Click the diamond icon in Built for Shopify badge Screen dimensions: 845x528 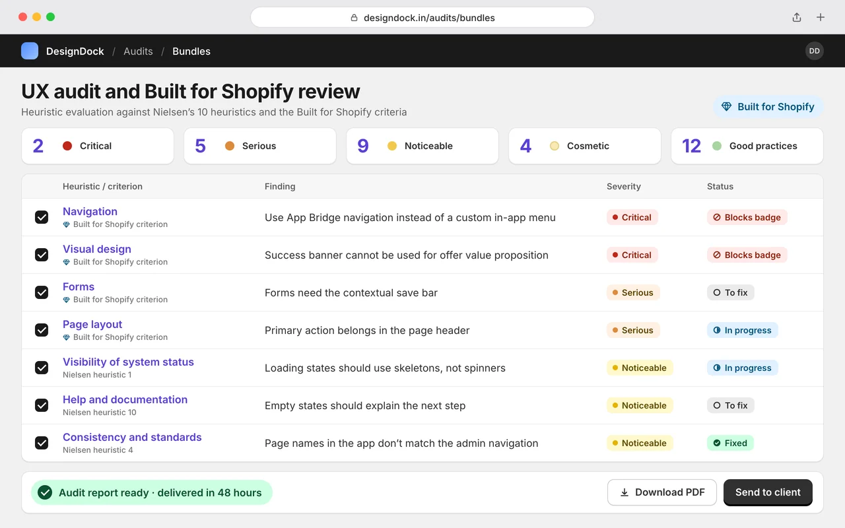(x=727, y=106)
